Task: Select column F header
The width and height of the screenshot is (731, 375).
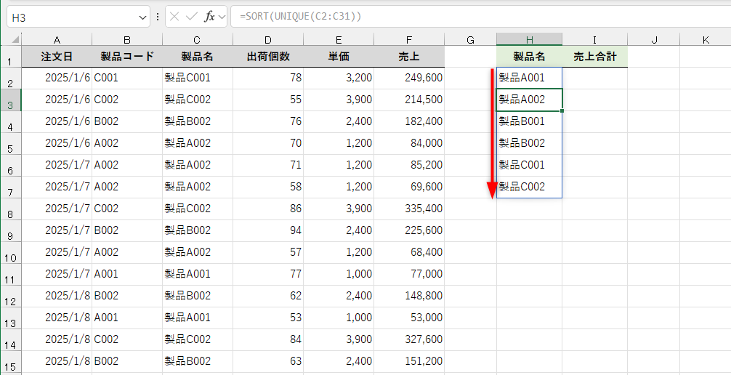Action: [x=409, y=40]
